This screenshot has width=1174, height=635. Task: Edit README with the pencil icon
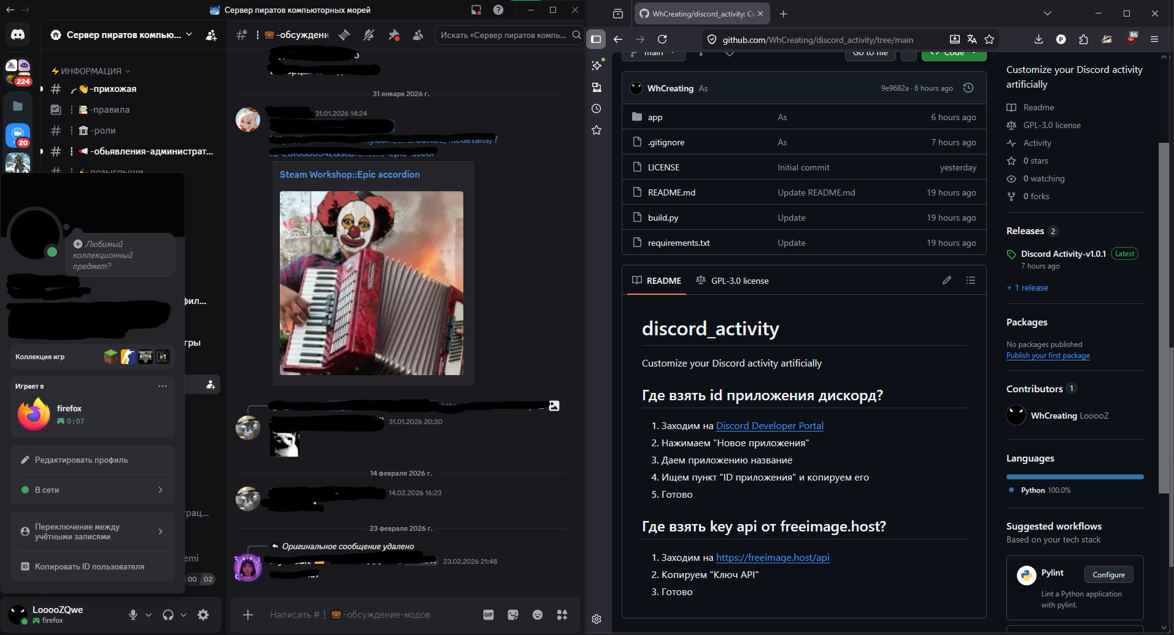[x=947, y=280]
